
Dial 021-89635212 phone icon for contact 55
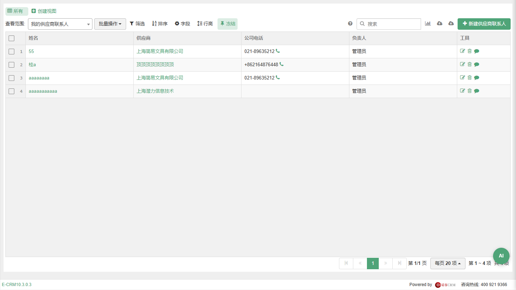tap(278, 51)
